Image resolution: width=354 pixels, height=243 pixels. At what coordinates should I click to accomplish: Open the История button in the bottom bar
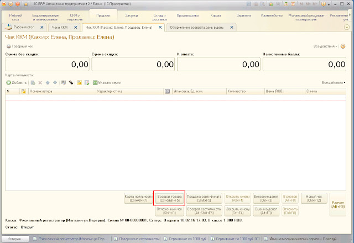click(x=15, y=239)
